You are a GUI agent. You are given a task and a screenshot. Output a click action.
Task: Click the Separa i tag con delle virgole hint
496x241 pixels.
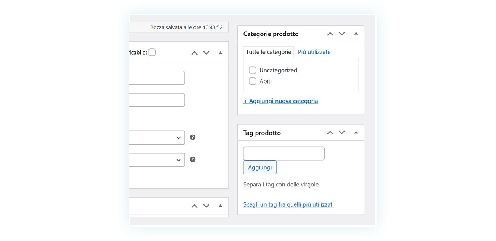[x=281, y=185]
